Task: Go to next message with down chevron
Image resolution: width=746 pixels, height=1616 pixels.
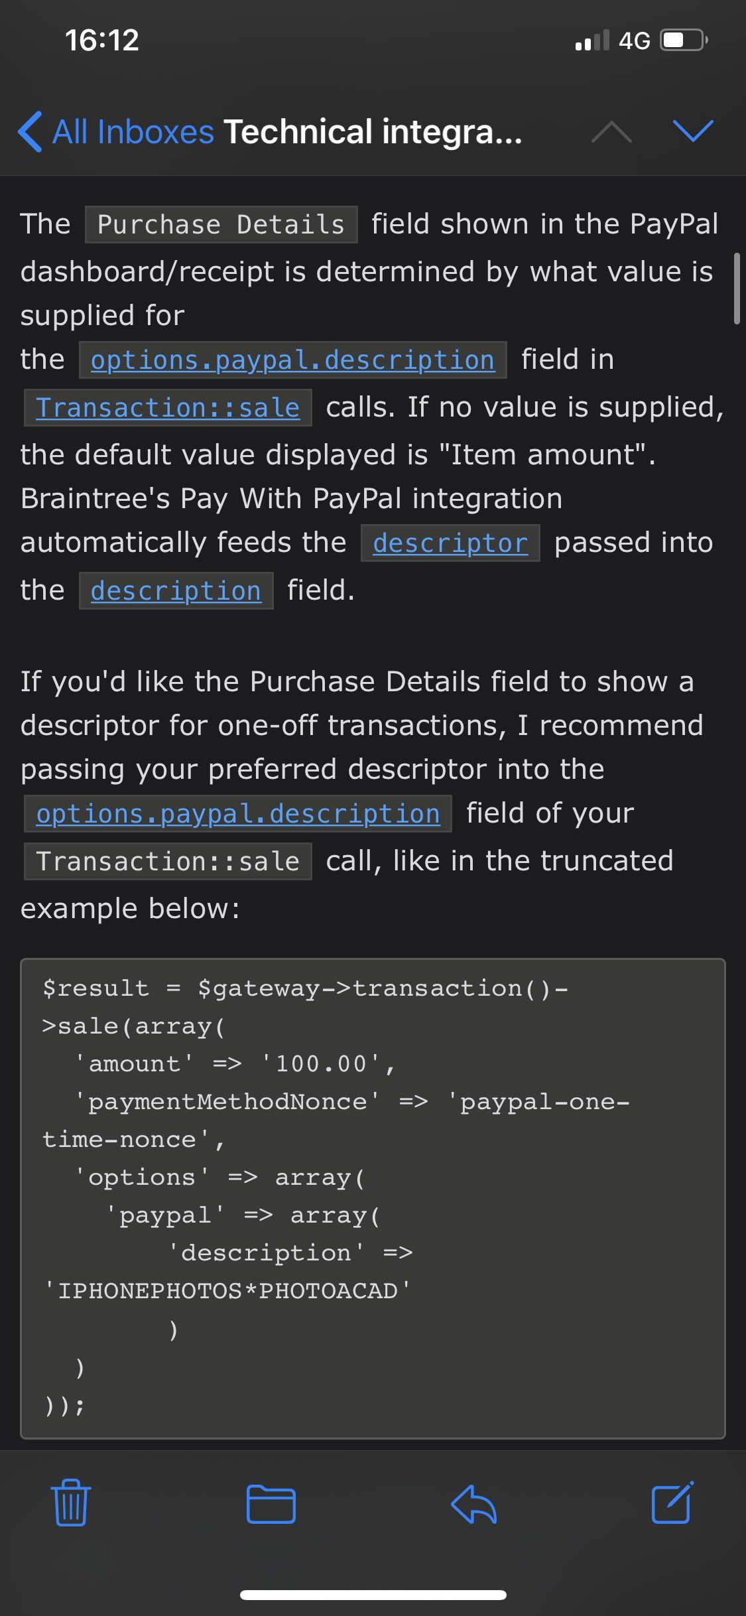Action: point(693,131)
